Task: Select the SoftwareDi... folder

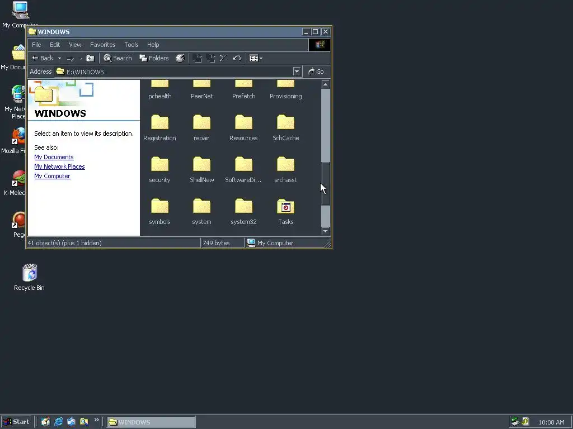Action: point(244,170)
